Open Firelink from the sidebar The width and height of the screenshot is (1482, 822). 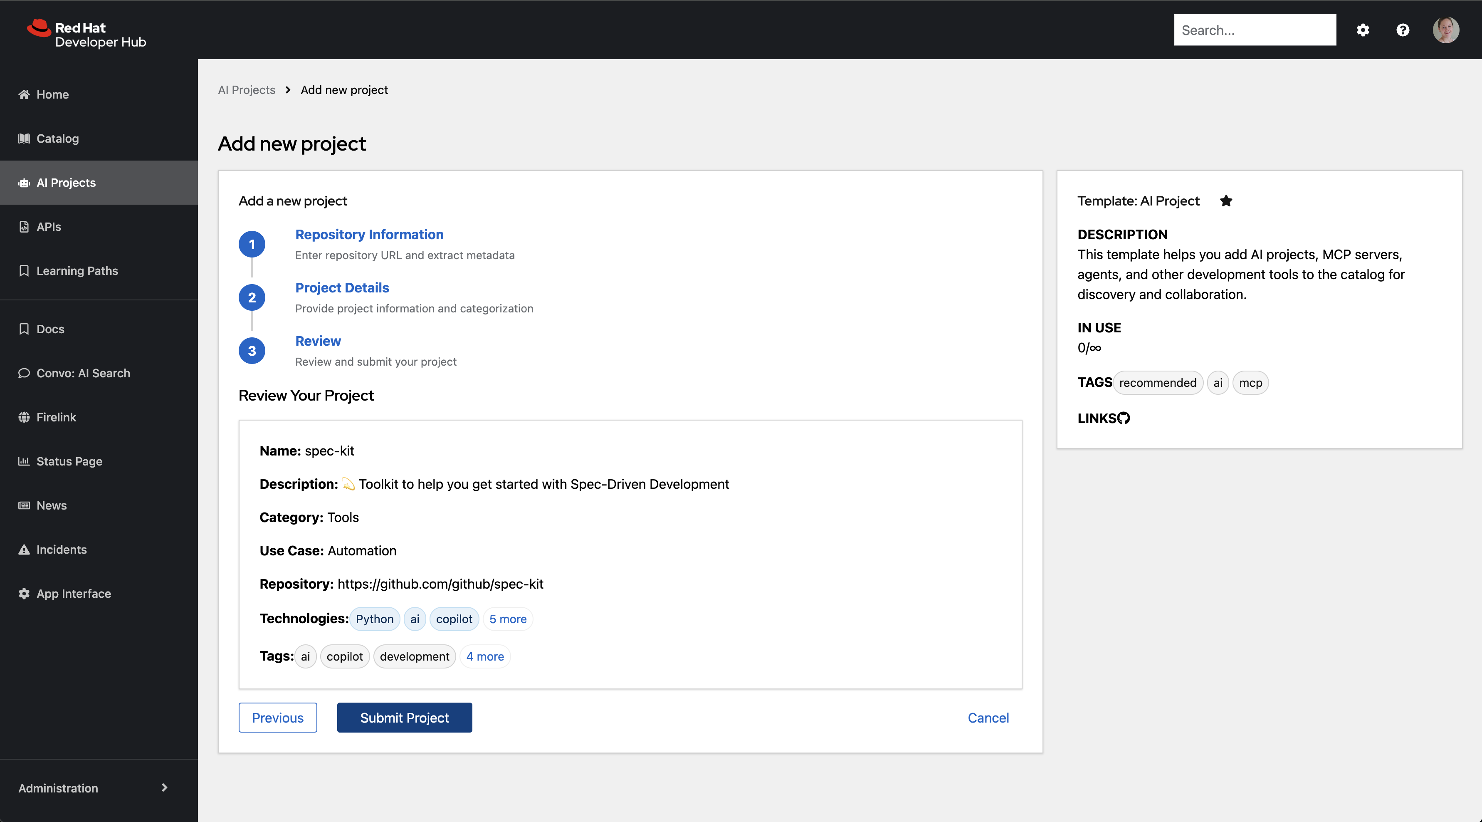[56, 417]
